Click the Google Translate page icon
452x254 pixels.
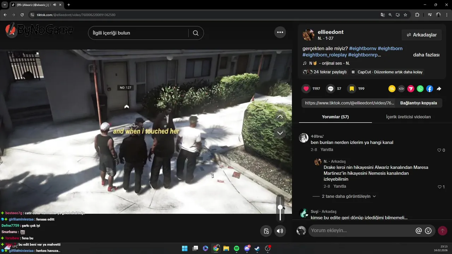[382, 15]
